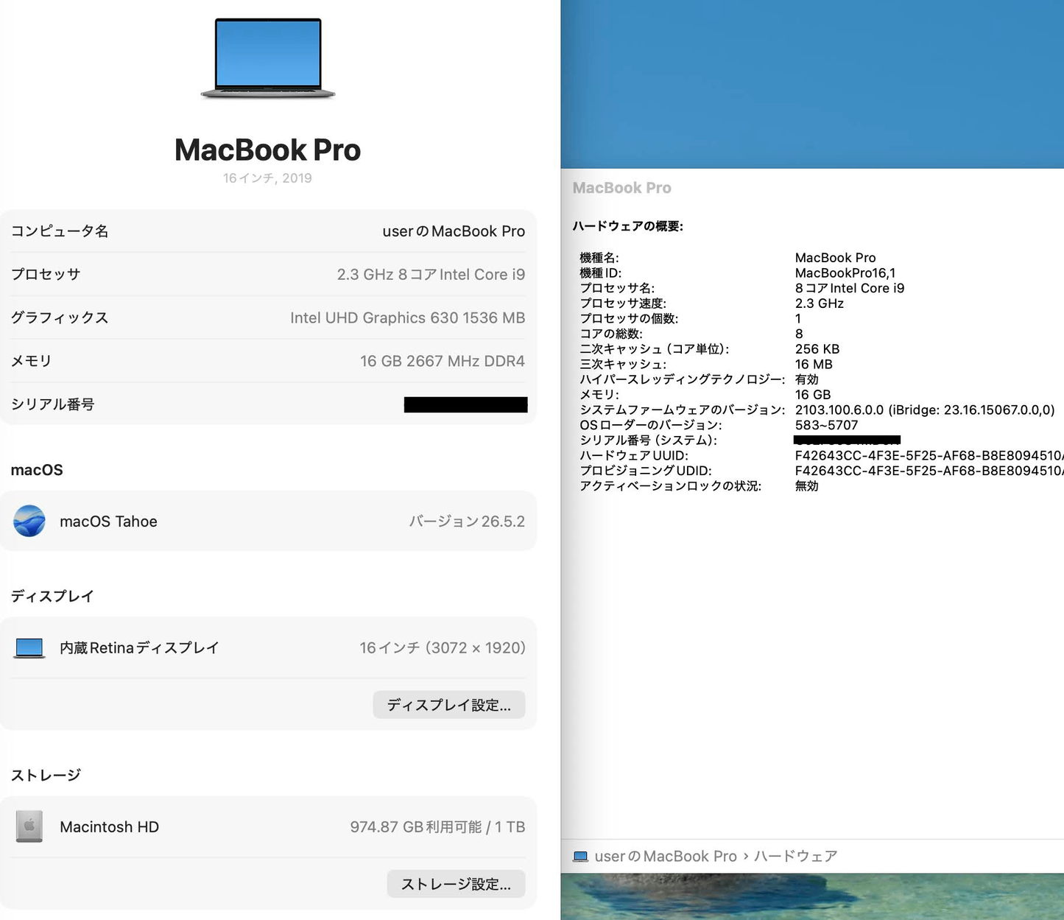Click the MacBook Pro laptop image at top

(x=268, y=58)
